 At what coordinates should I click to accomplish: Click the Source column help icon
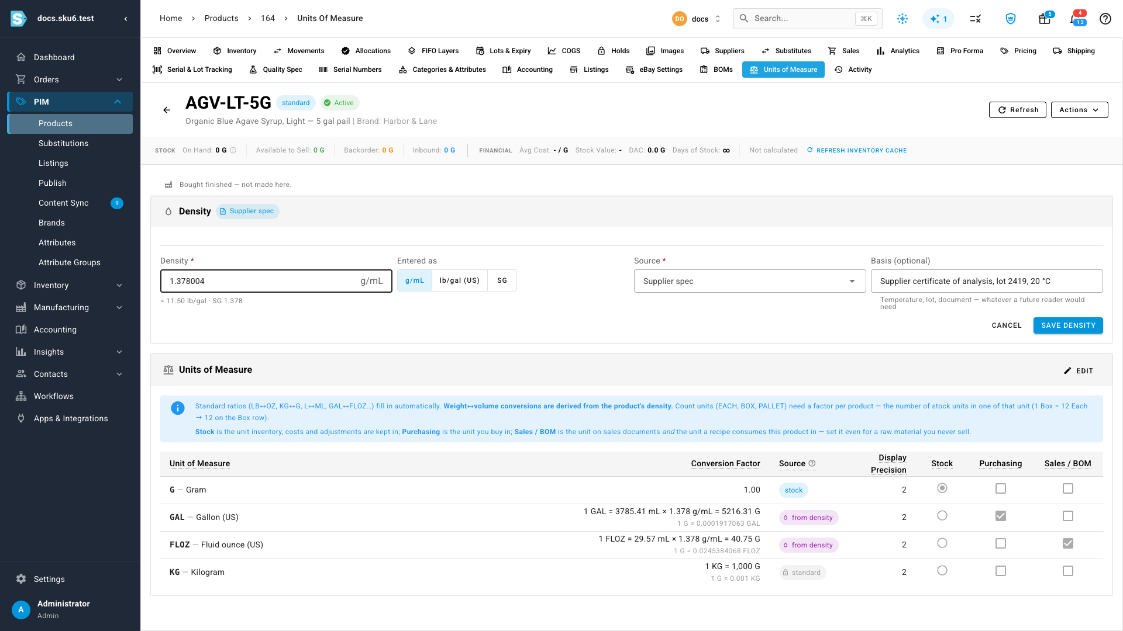[812, 463]
